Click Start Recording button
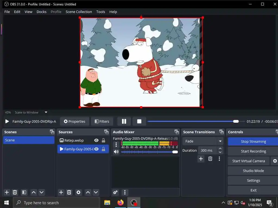Screen dimensions: 278x208 pos(253,151)
